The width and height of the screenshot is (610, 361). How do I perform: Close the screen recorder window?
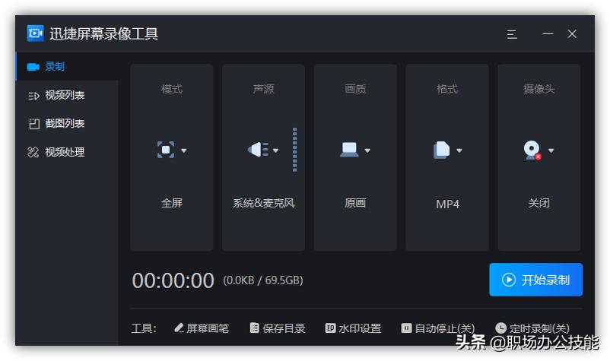click(x=572, y=33)
